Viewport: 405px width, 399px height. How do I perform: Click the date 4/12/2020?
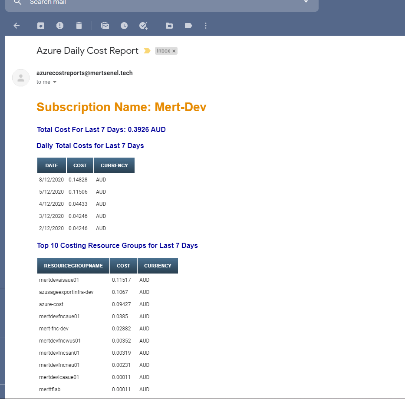click(51, 204)
